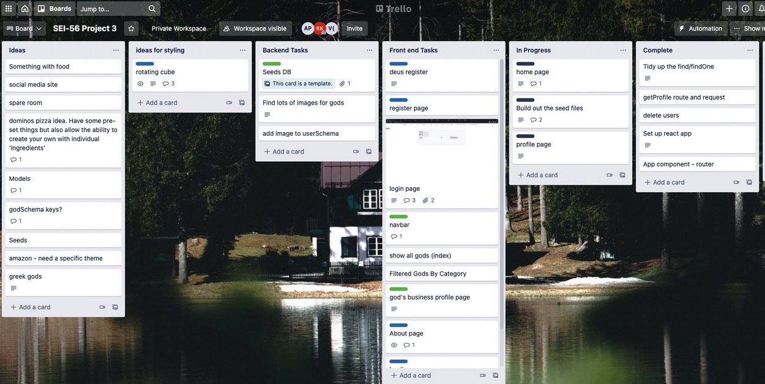Open the deus register card
The image size is (765, 384).
[442, 76]
